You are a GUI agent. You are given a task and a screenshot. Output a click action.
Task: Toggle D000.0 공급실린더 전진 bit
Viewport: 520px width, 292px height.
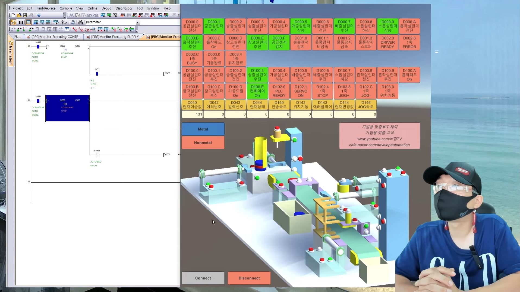(x=192, y=26)
